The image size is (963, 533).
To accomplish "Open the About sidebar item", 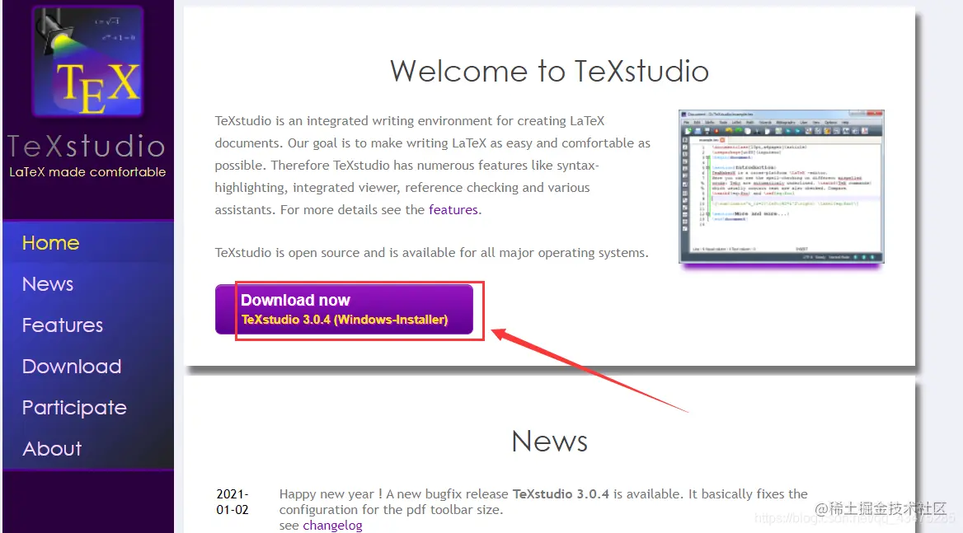I will (x=52, y=448).
